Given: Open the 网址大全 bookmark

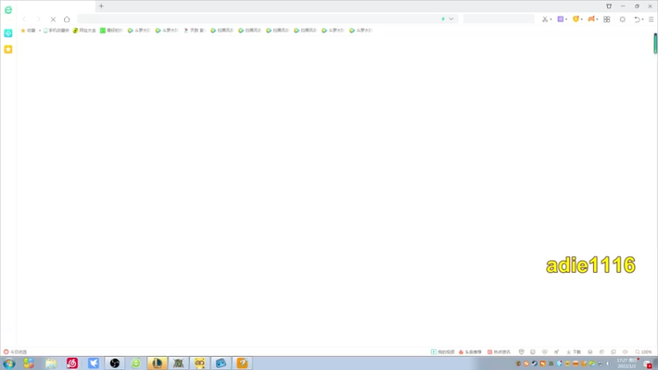Looking at the screenshot, I should click(85, 30).
